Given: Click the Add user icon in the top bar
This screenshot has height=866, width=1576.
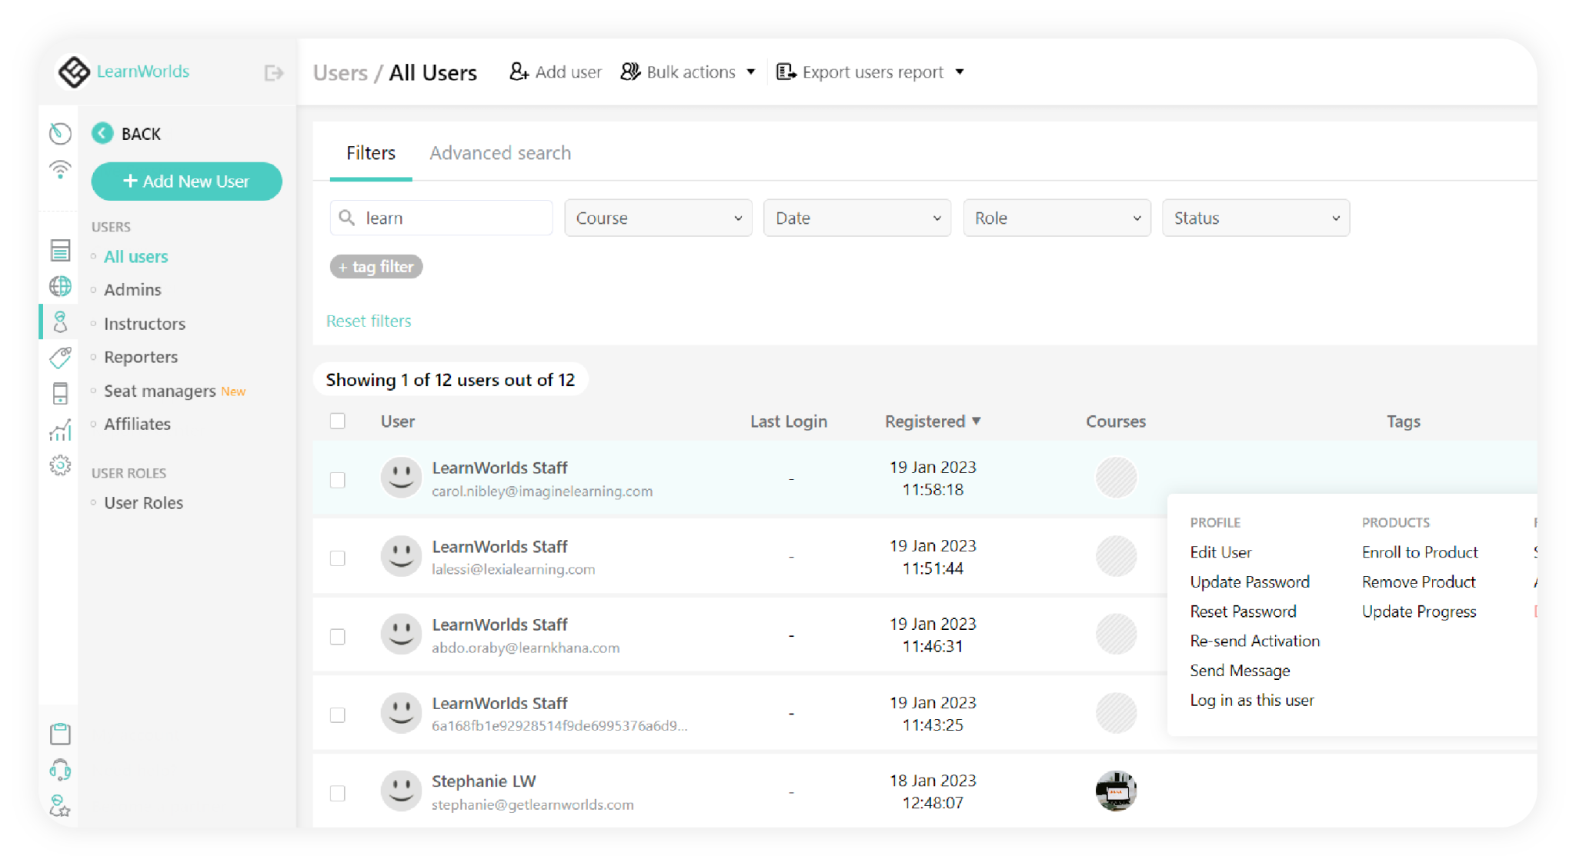Looking at the screenshot, I should coord(519,71).
